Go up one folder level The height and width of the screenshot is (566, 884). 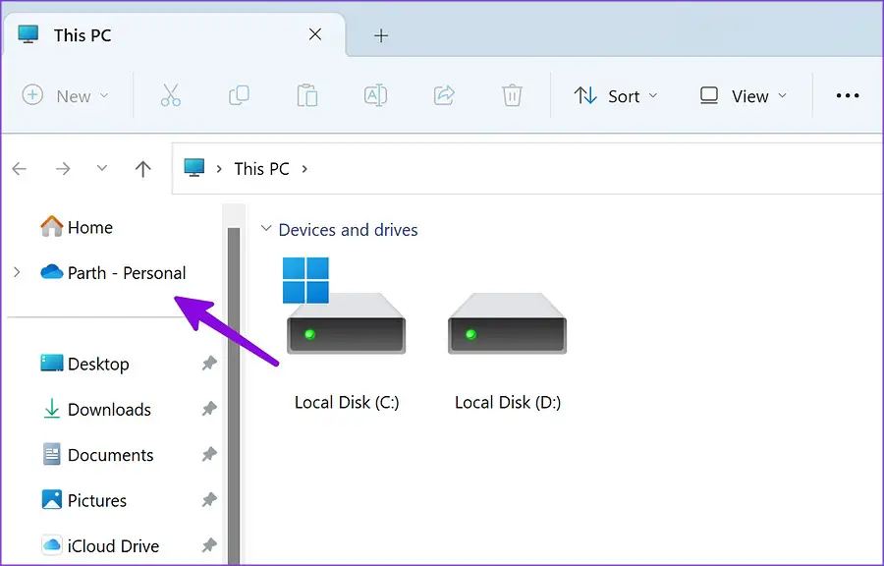[x=143, y=169]
